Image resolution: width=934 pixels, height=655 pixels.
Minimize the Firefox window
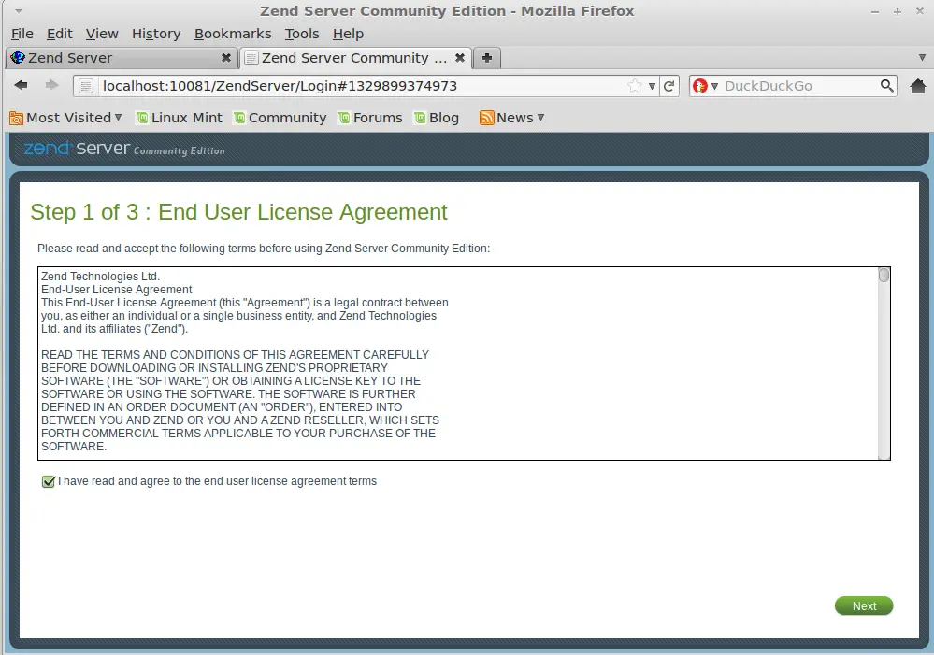coord(875,12)
